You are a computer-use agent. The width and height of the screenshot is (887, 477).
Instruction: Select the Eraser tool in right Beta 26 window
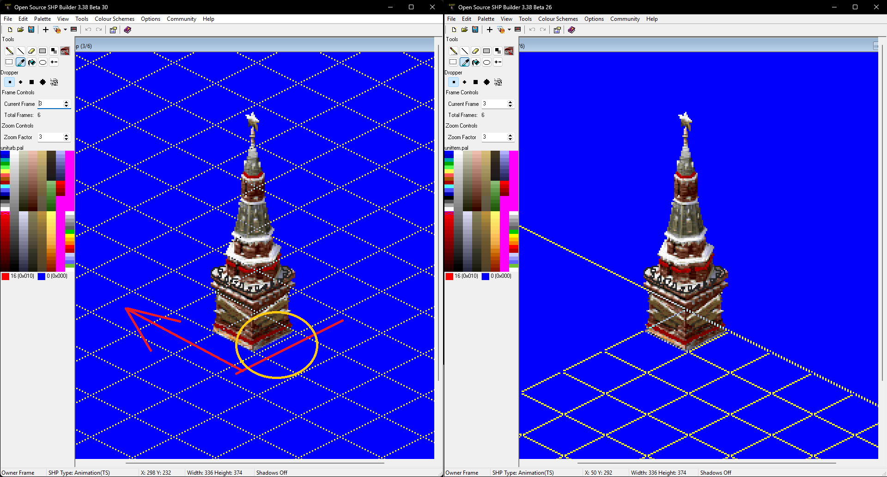click(475, 51)
